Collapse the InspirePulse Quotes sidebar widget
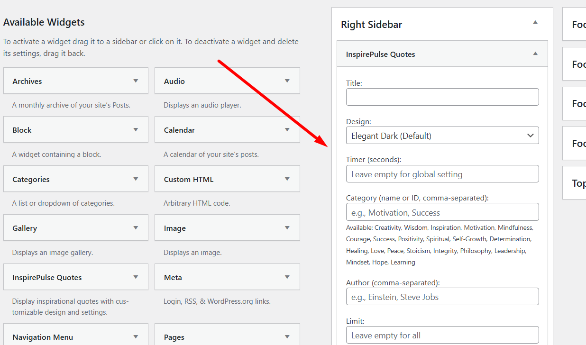Image resolution: width=586 pixels, height=345 pixels. pyautogui.click(x=535, y=54)
